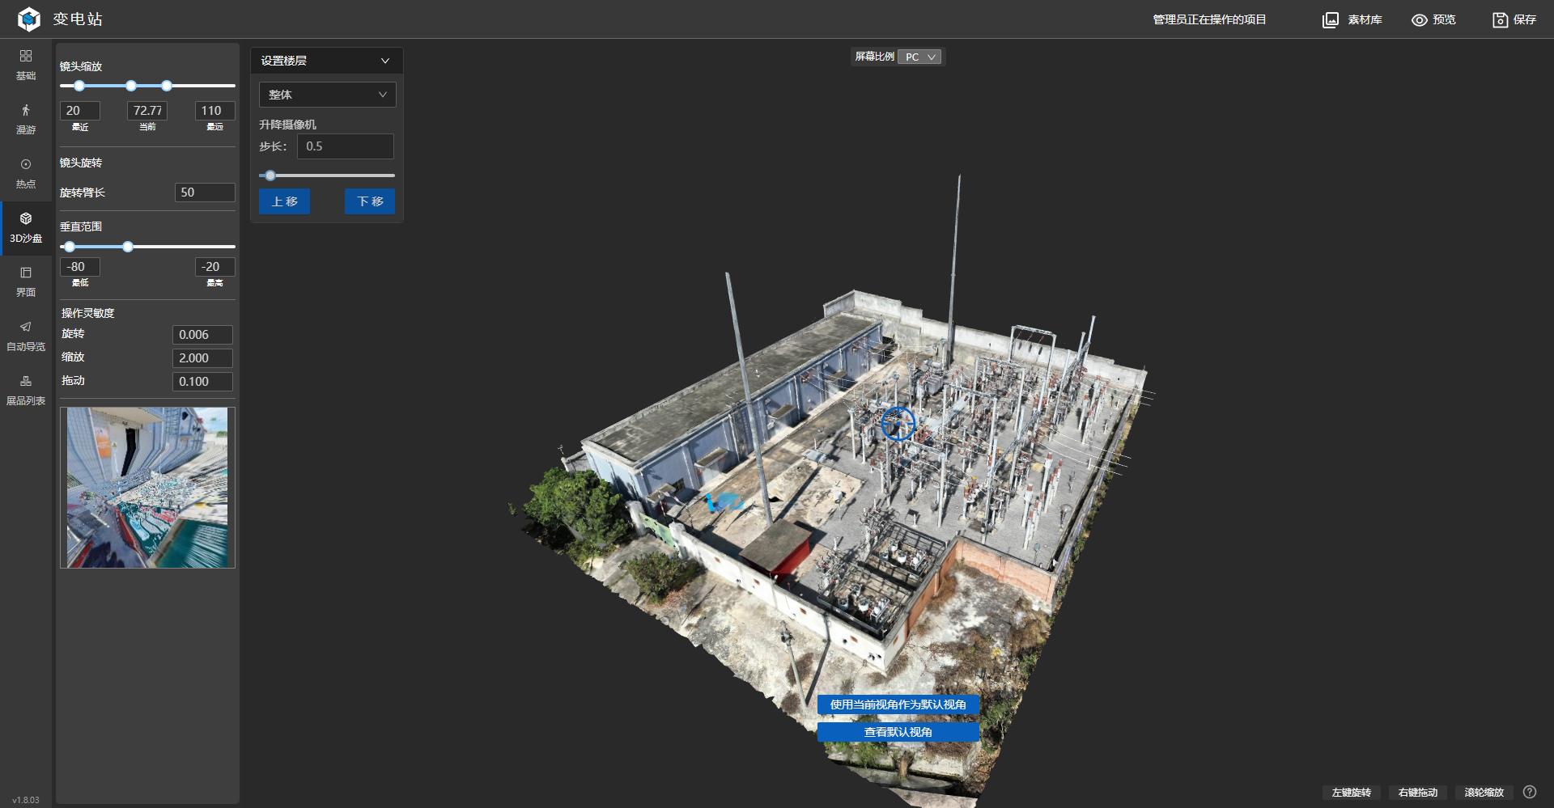Click the 查看默认视角 button

pyautogui.click(x=898, y=732)
